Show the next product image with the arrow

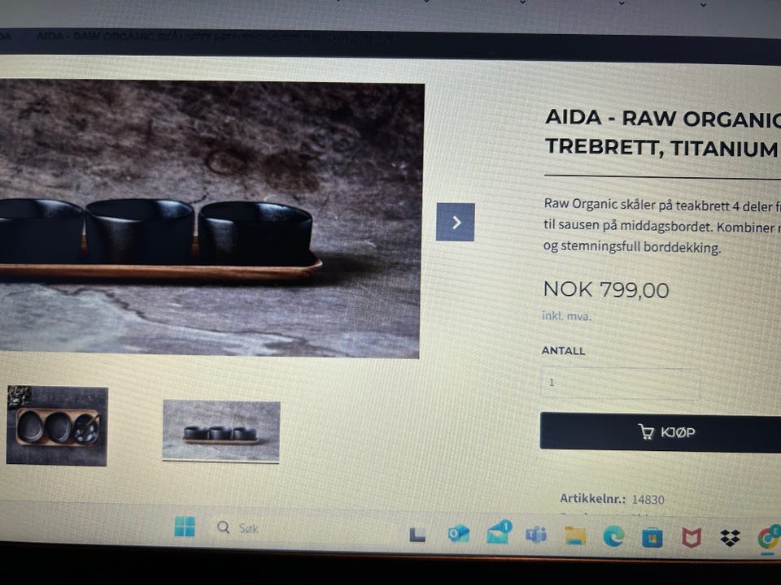pos(456,222)
